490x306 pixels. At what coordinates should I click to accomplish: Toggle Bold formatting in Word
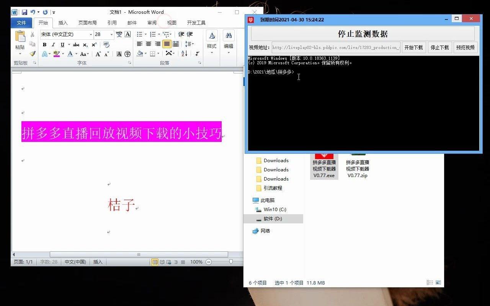[x=44, y=45]
